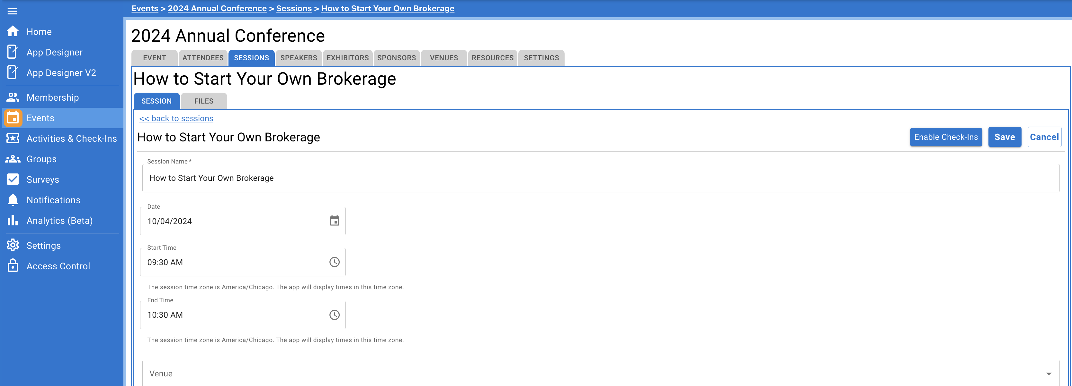Switch to the EXHIBITORS tab
The image size is (1072, 386).
(347, 58)
